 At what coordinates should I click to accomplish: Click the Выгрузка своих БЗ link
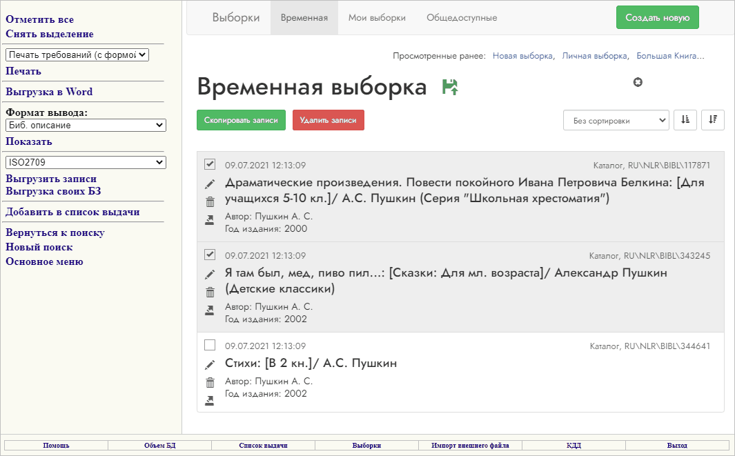tap(53, 191)
